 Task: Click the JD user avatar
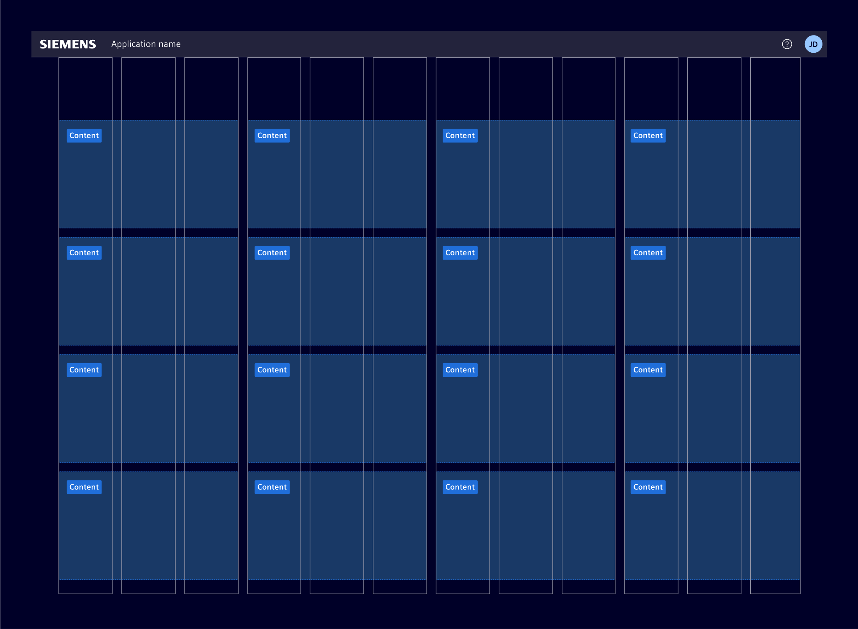813,44
